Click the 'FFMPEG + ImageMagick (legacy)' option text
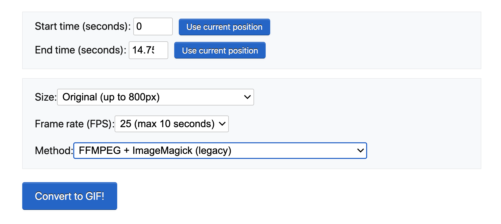Viewport: 501px width, 224px height. pos(155,151)
